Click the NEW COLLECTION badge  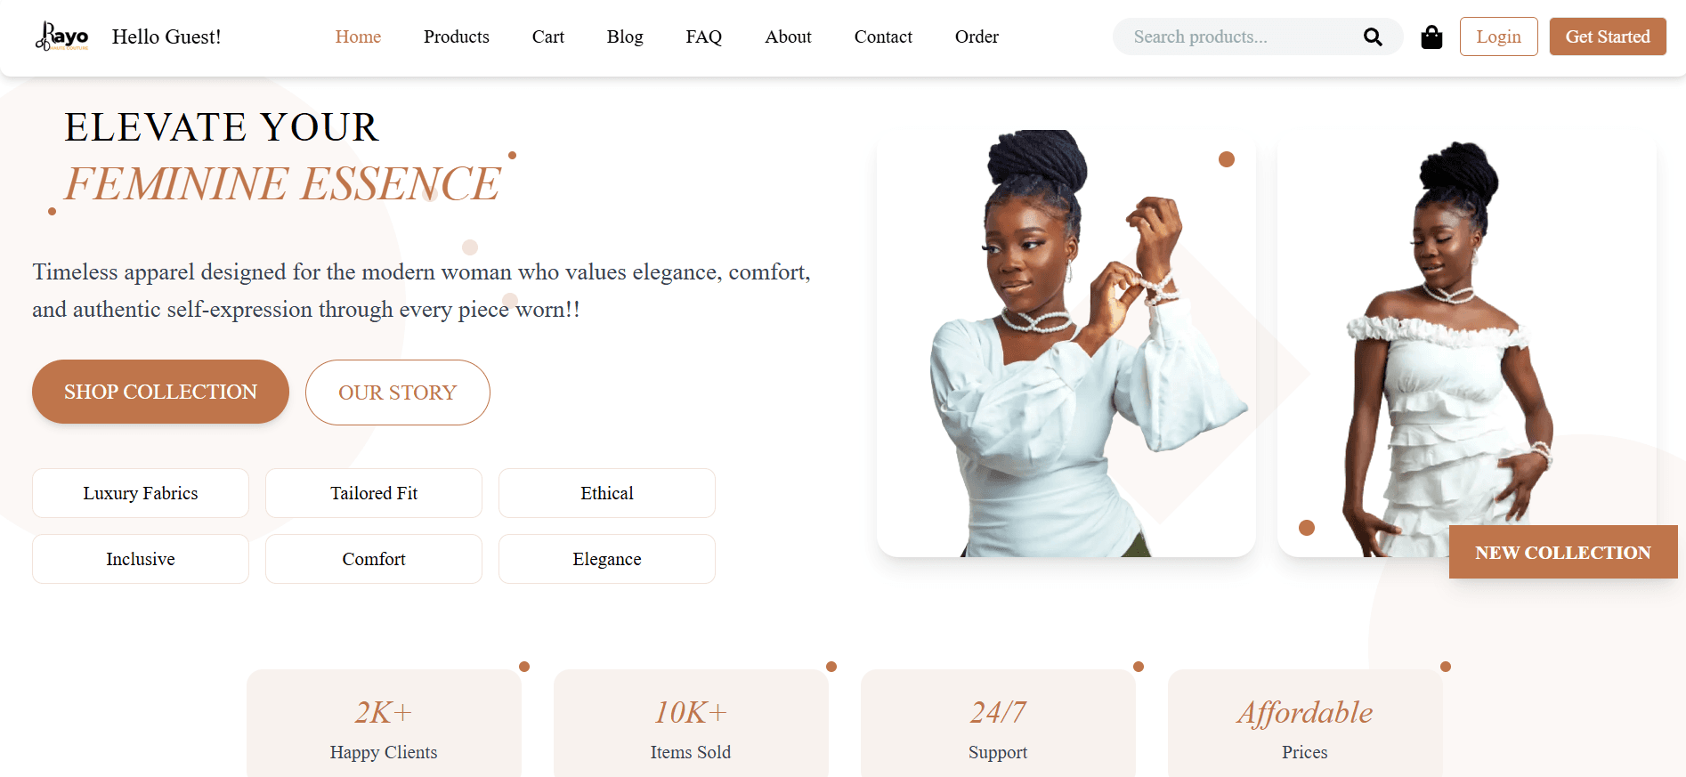[1563, 552]
